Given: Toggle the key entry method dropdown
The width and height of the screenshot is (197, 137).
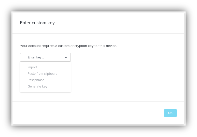Looking at the screenshot, I should [x=45, y=57].
